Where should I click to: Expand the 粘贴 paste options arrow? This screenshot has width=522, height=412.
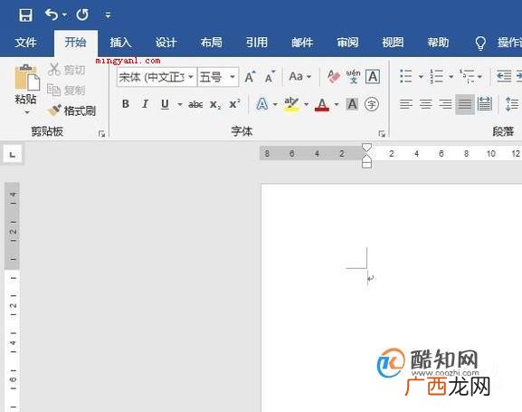[x=27, y=112]
